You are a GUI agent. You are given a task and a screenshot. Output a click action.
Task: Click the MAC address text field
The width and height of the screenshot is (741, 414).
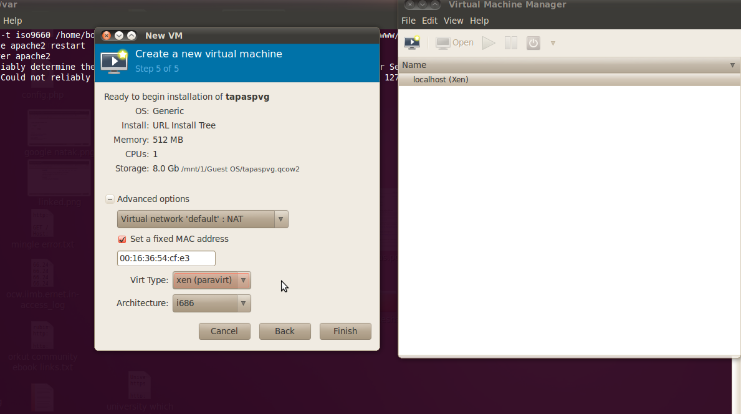tap(166, 258)
